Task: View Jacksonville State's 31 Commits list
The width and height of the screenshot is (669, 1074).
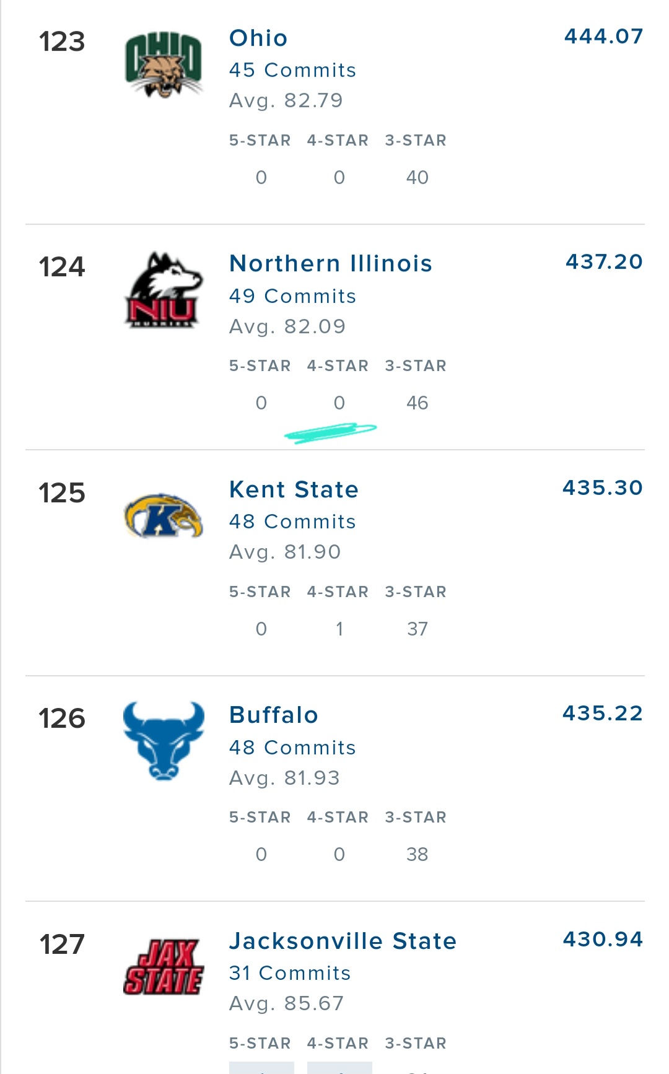Action: click(290, 974)
